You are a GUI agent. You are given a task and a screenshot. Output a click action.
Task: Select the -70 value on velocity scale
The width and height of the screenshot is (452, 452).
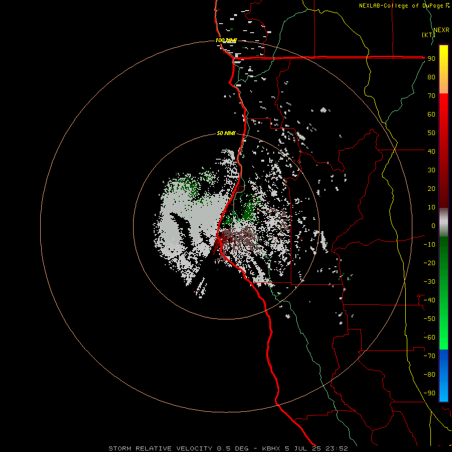pos(429,356)
